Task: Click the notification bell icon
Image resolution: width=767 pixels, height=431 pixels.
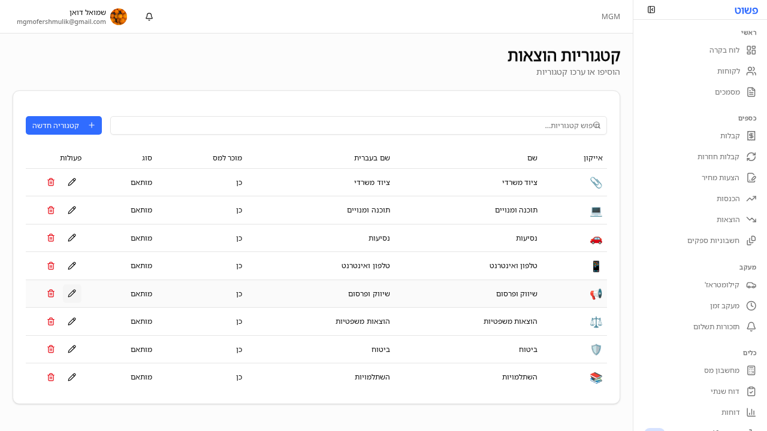Action: click(x=149, y=17)
